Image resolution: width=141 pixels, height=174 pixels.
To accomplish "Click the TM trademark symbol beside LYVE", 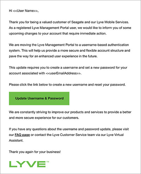I will (x=48, y=162).
